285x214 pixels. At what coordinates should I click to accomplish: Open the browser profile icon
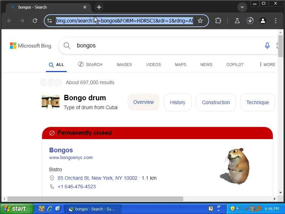tap(263, 21)
